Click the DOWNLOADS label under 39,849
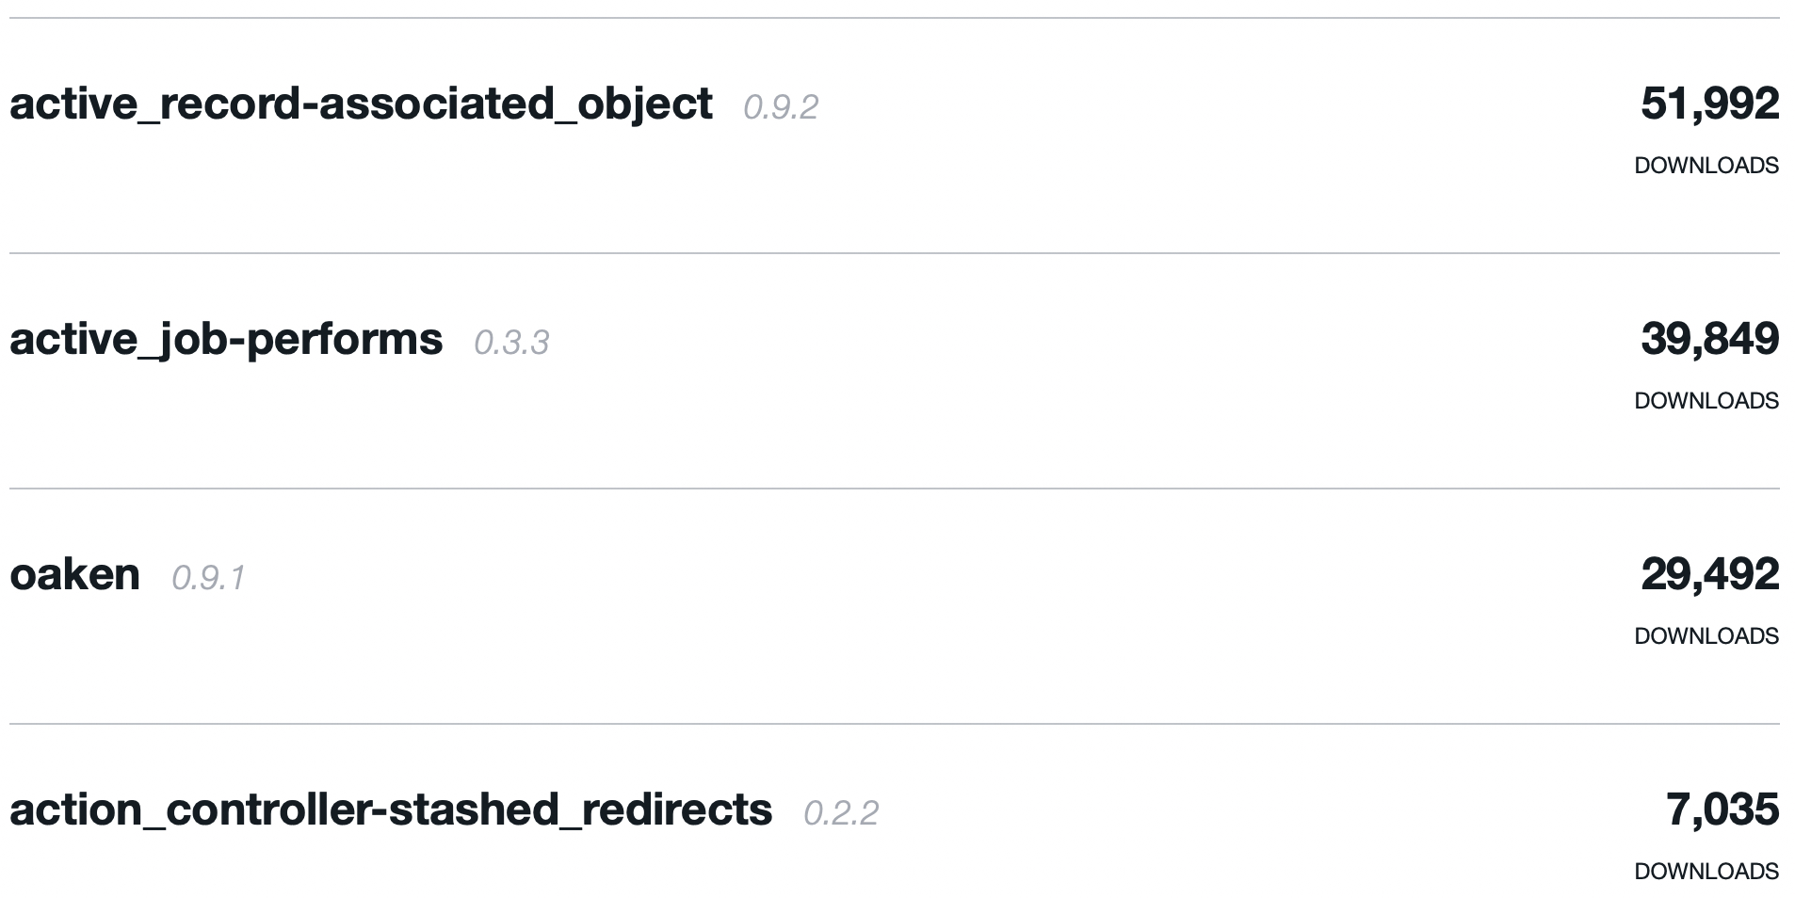This screenshot has height=898, width=1795. [1706, 401]
